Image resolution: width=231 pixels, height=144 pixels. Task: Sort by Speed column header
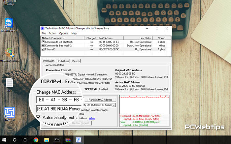pos(159,38)
